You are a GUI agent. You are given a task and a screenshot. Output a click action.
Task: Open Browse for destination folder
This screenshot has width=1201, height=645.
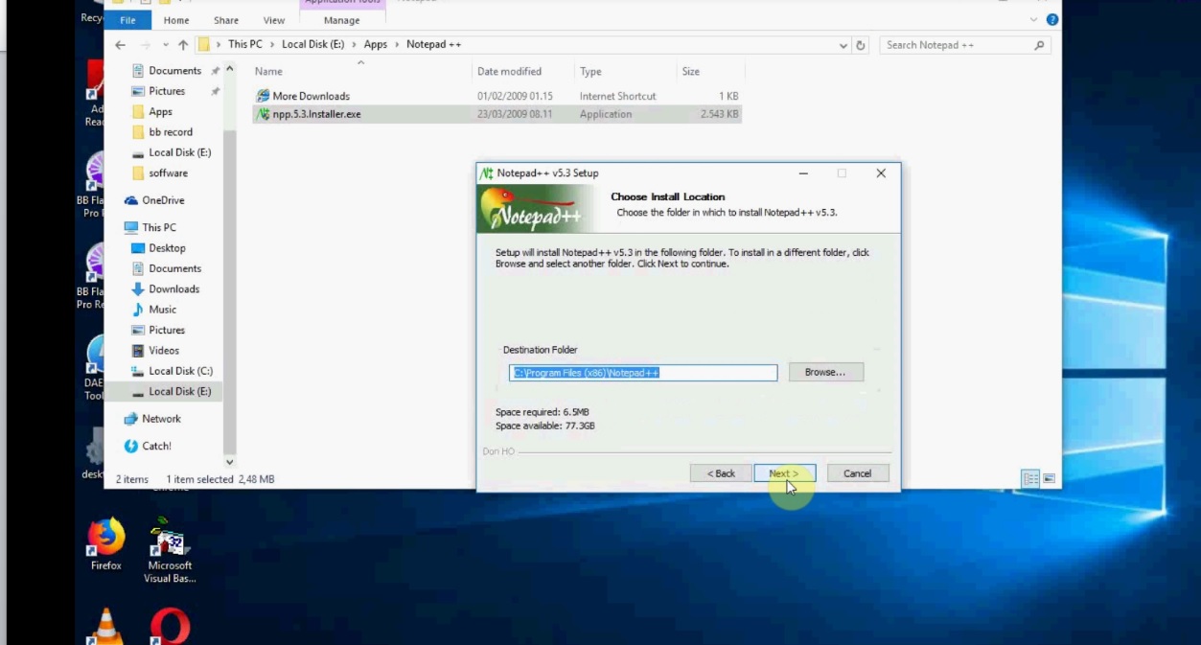pyautogui.click(x=825, y=372)
